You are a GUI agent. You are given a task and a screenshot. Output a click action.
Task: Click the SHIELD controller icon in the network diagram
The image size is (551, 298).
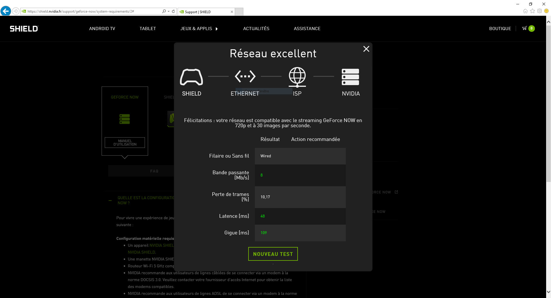click(x=191, y=77)
